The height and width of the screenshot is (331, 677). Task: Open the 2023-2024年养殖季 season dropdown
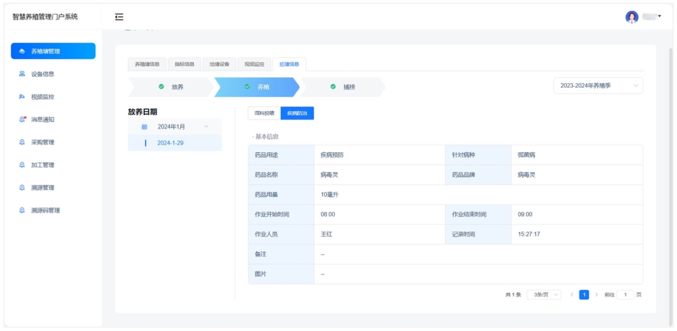click(598, 86)
